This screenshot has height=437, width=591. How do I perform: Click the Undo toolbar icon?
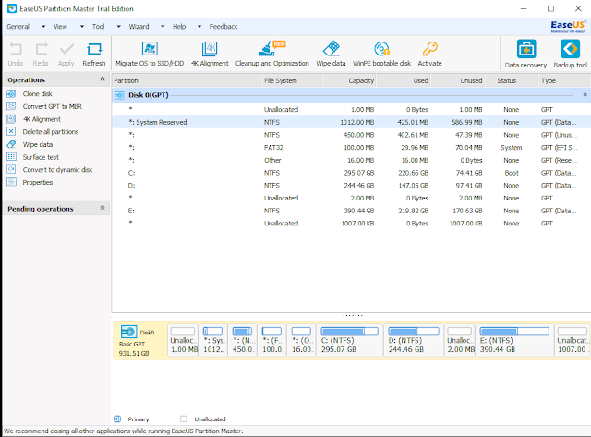click(16, 49)
